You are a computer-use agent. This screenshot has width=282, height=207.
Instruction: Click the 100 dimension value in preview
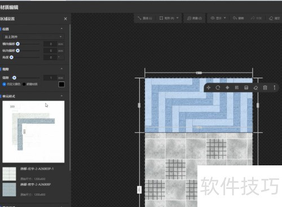pyautogui.click(x=12, y=106)
